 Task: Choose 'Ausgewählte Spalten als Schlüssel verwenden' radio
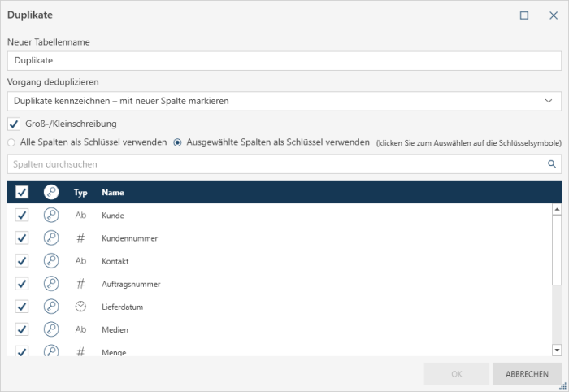tap(178, 142)
